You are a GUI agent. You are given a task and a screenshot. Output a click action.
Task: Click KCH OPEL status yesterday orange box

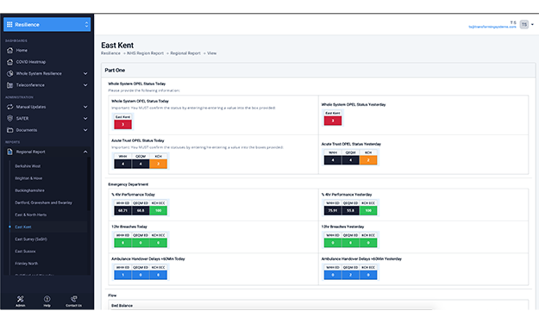click(x=368, y=160)
